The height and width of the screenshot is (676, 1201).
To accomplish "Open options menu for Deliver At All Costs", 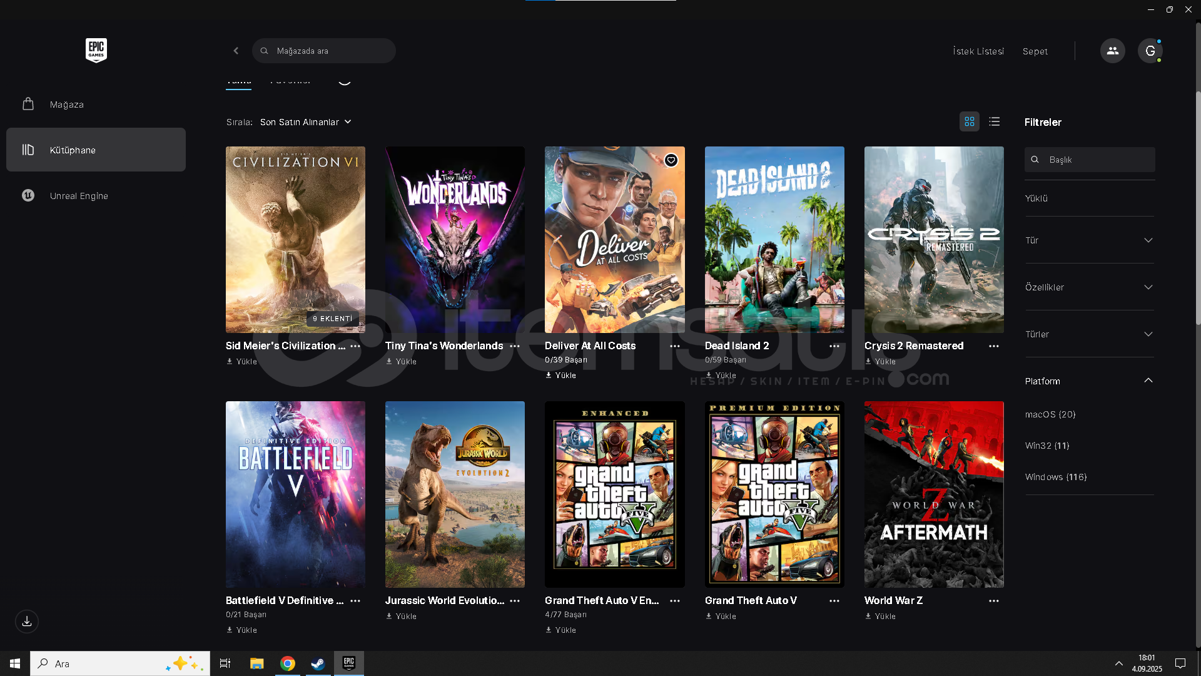I will (675, 346).
